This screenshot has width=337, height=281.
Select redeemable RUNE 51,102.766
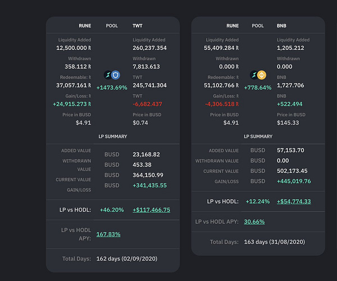coord(221,85)
